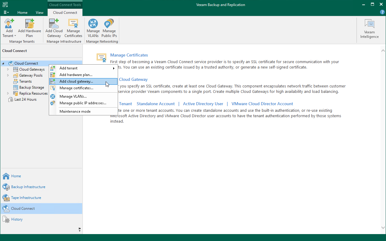Select the Tenants node icon in tree

(x=16, y=81)
